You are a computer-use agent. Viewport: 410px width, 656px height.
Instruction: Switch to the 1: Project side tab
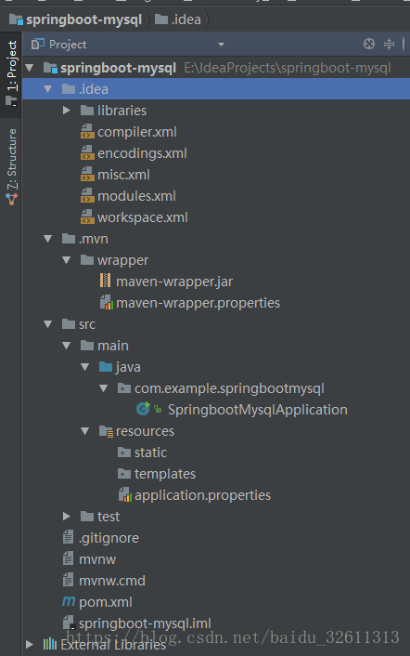click(x=11, y=73)
